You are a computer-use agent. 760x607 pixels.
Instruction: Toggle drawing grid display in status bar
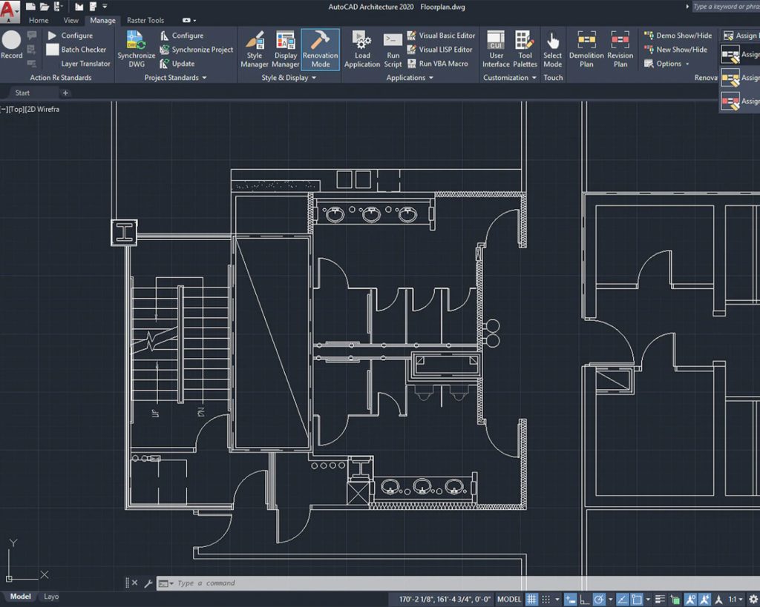[x=531, y=600]
